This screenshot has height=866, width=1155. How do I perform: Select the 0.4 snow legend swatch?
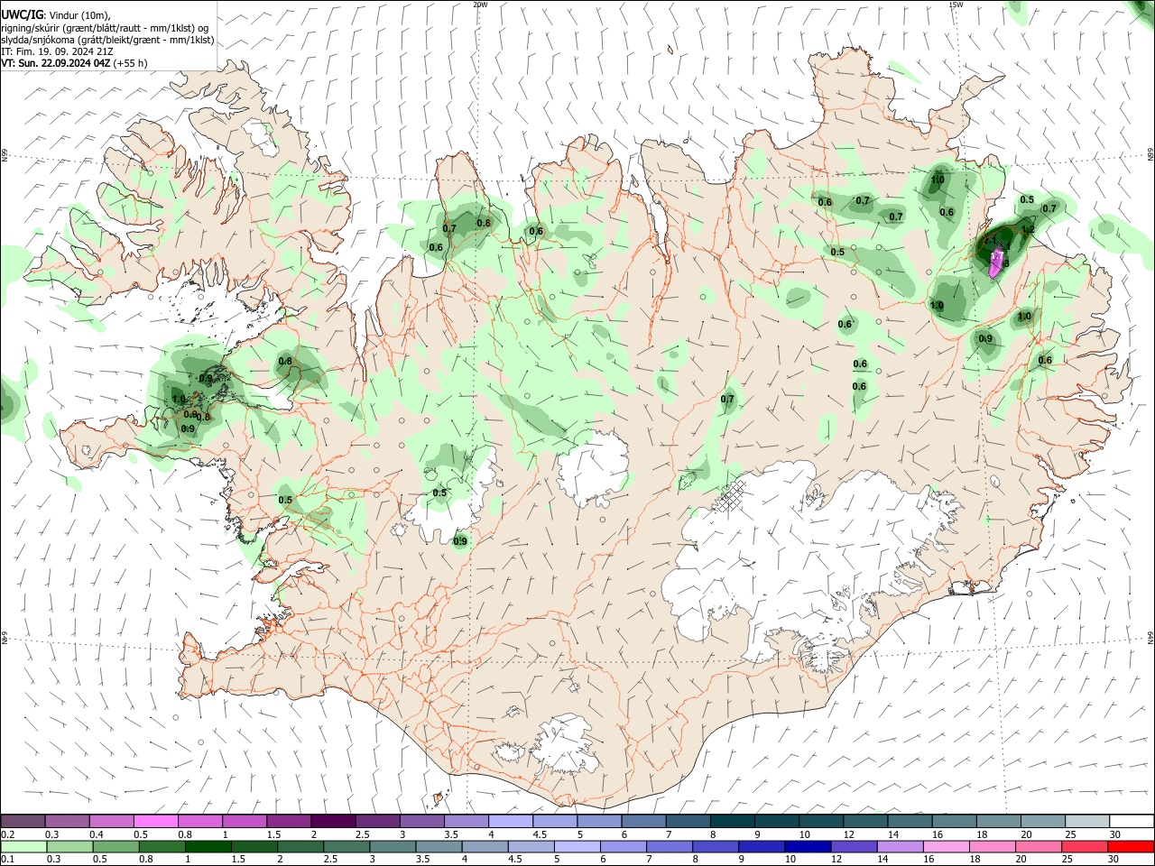tap(111, 821)
